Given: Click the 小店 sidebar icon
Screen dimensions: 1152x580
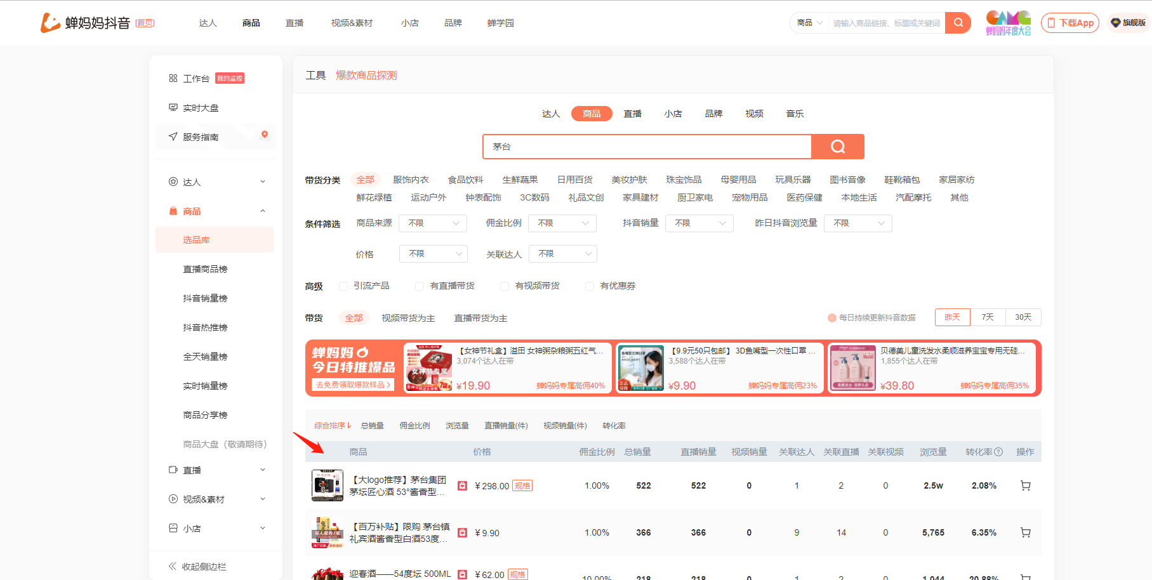Looking at the screenshot, I should click(173, 529).
